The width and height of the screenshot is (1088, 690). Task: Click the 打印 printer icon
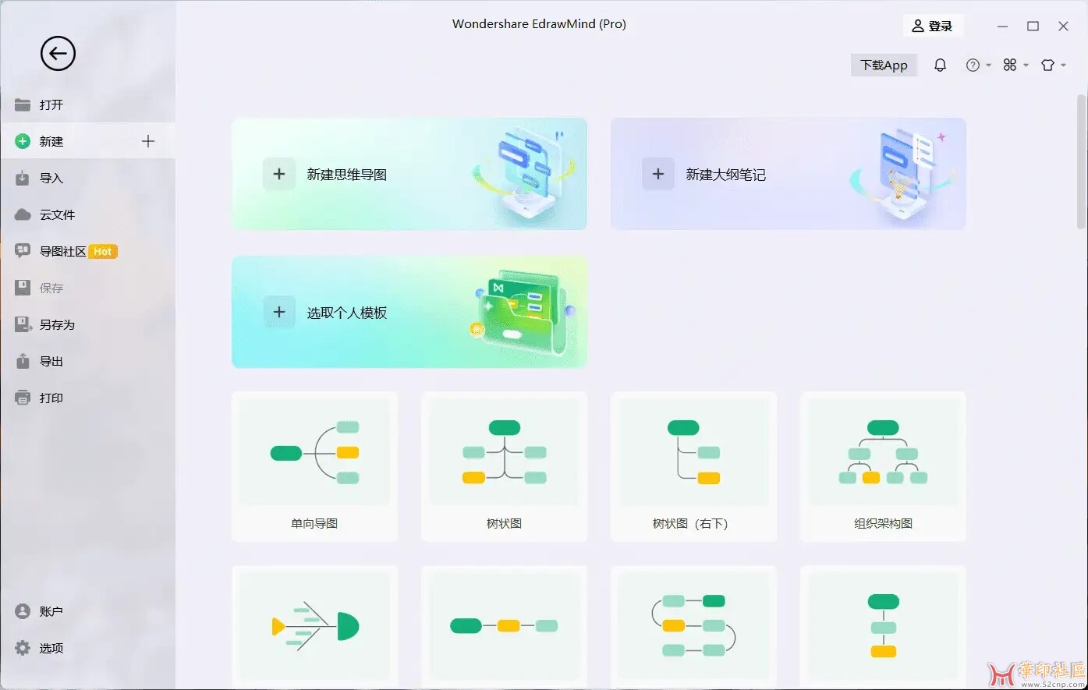tap(23, 398)
